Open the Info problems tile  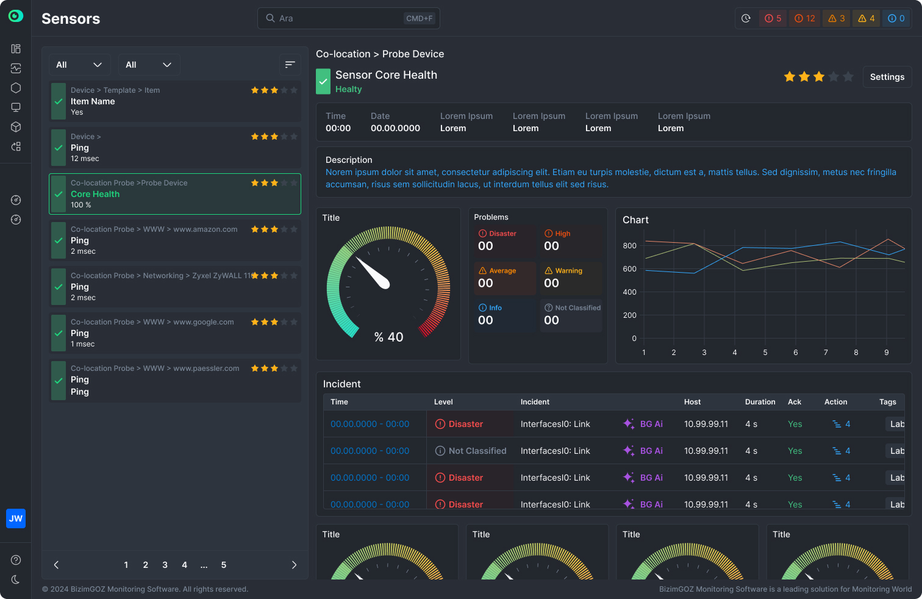pos(505,316)
